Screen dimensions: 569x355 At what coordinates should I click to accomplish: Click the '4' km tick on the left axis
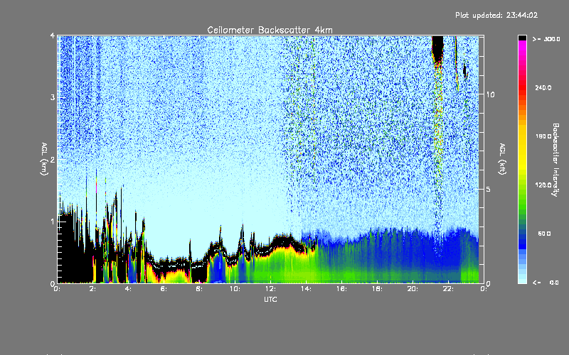pyautogui.click(x=52, y=36)
